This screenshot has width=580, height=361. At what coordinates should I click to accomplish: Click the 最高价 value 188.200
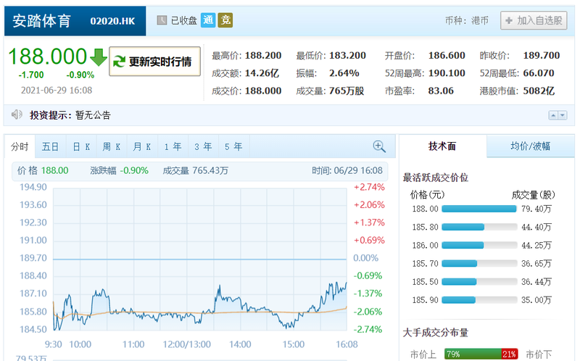(263, 56)
